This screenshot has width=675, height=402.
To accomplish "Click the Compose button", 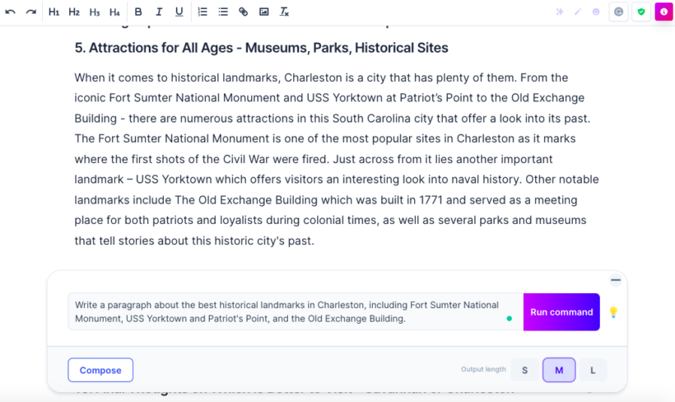I will click(100, 370).
